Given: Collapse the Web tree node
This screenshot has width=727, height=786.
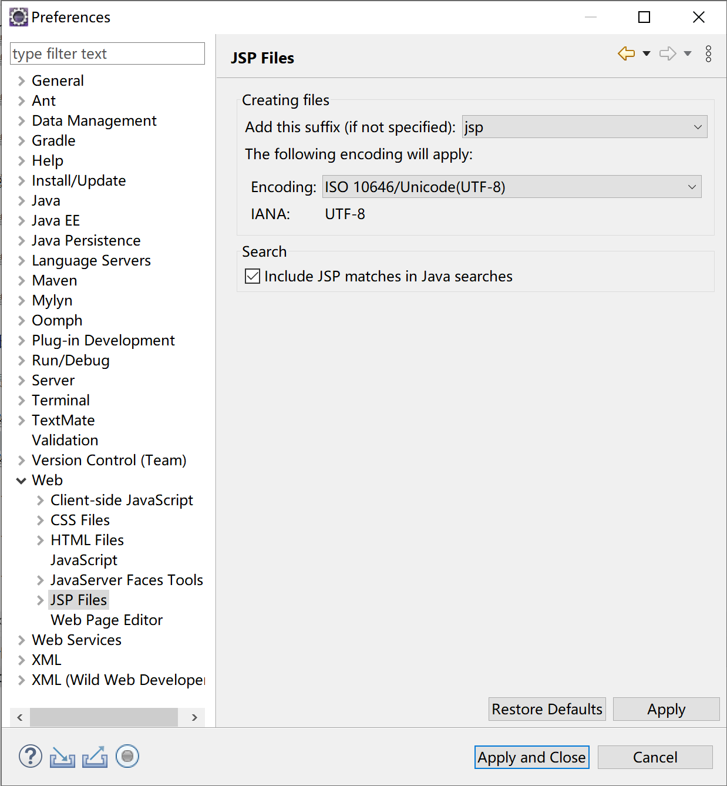Looking at the screenshot, I should [22, 480].
